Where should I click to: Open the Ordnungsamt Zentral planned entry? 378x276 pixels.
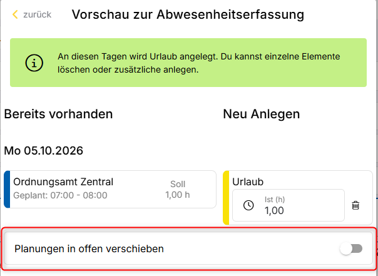110,189
